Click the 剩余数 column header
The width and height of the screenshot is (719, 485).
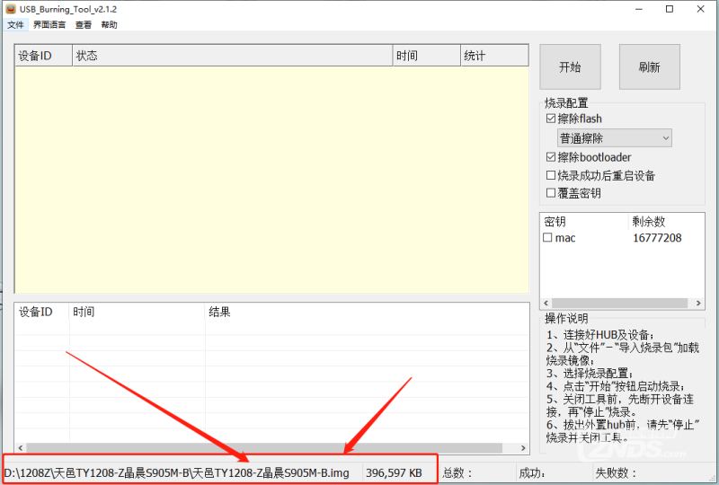pyautogui.click(x=665, y=222)
